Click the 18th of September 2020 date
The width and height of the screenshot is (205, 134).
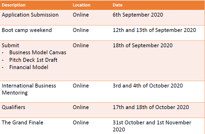pos(142,45)
